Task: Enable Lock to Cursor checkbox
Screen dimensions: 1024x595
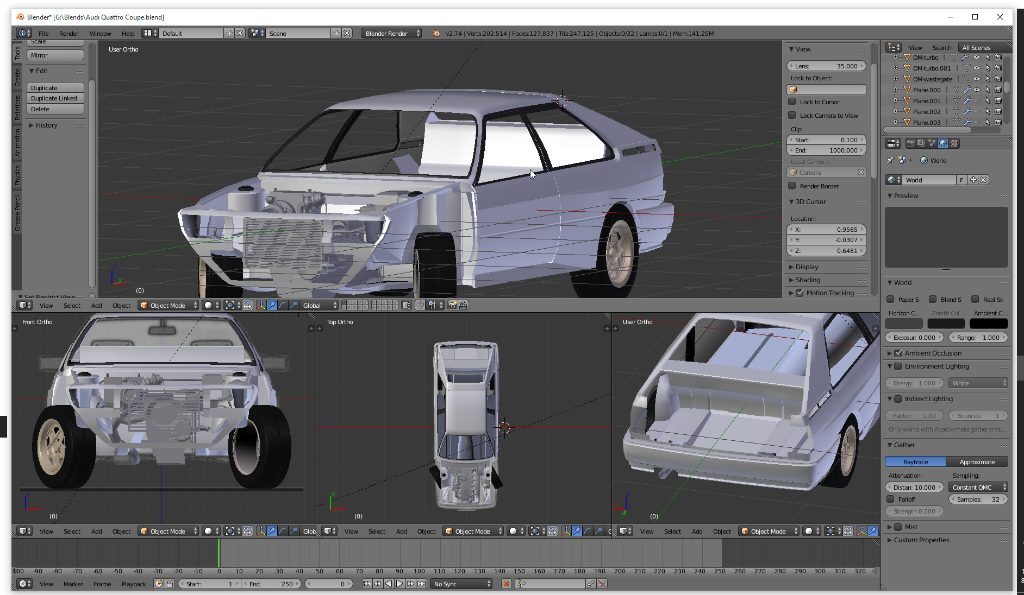Action: [792, 102]
